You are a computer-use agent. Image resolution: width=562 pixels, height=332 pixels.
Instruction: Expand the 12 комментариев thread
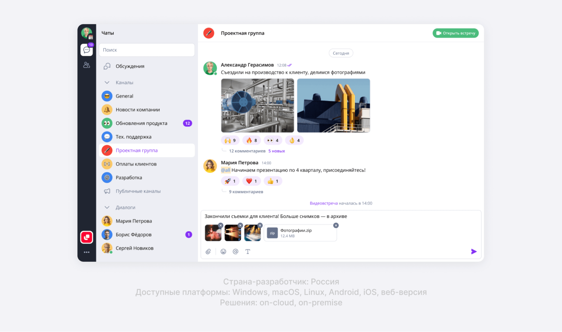click(247, 151)
